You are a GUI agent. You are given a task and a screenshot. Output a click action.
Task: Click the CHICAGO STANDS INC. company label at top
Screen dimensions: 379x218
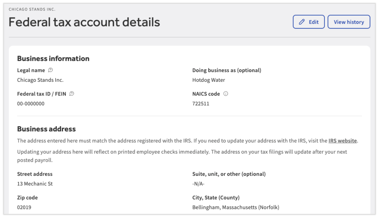[x=32, y=9]
